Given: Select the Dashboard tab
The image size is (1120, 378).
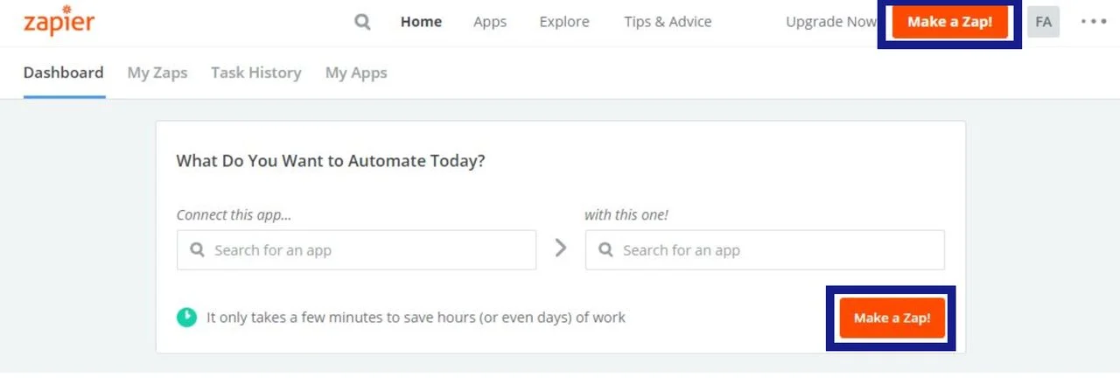Looking at the screenshot, I should tap(64, 73).
